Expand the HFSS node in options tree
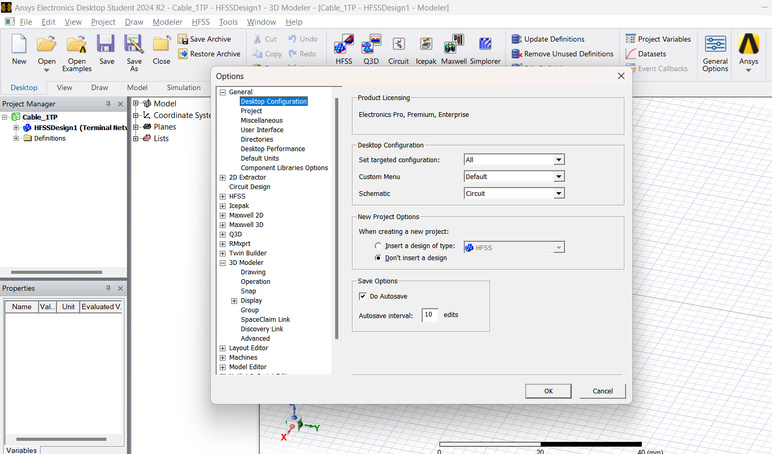The height and width of the screenshot is (454, 772). point(222,196)
